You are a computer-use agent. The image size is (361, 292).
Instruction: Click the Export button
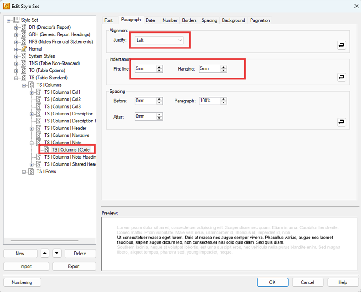point(74,266)
